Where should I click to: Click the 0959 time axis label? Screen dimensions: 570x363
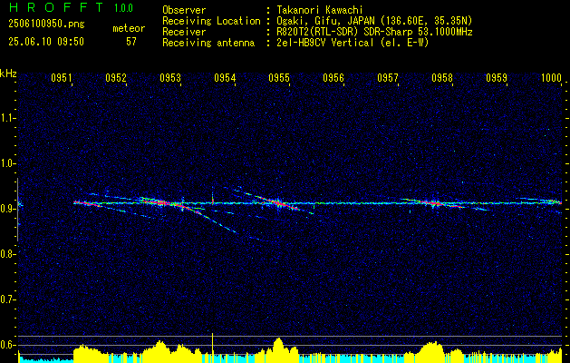point(497,77)
